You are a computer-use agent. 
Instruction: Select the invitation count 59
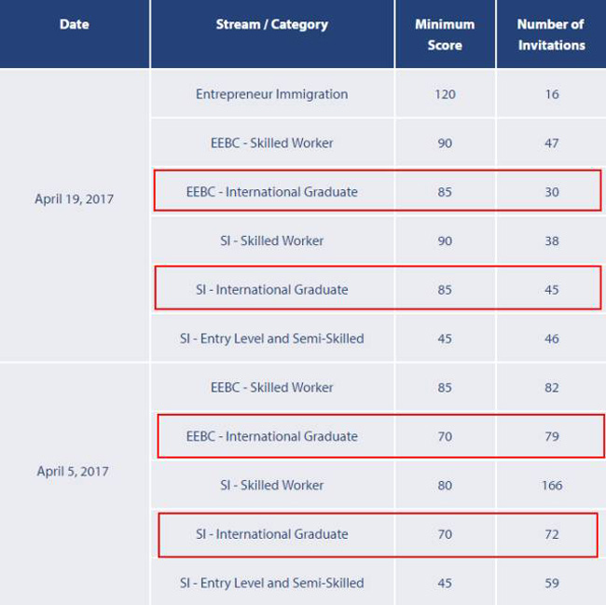pyautogui.click(x=552, y=583)
